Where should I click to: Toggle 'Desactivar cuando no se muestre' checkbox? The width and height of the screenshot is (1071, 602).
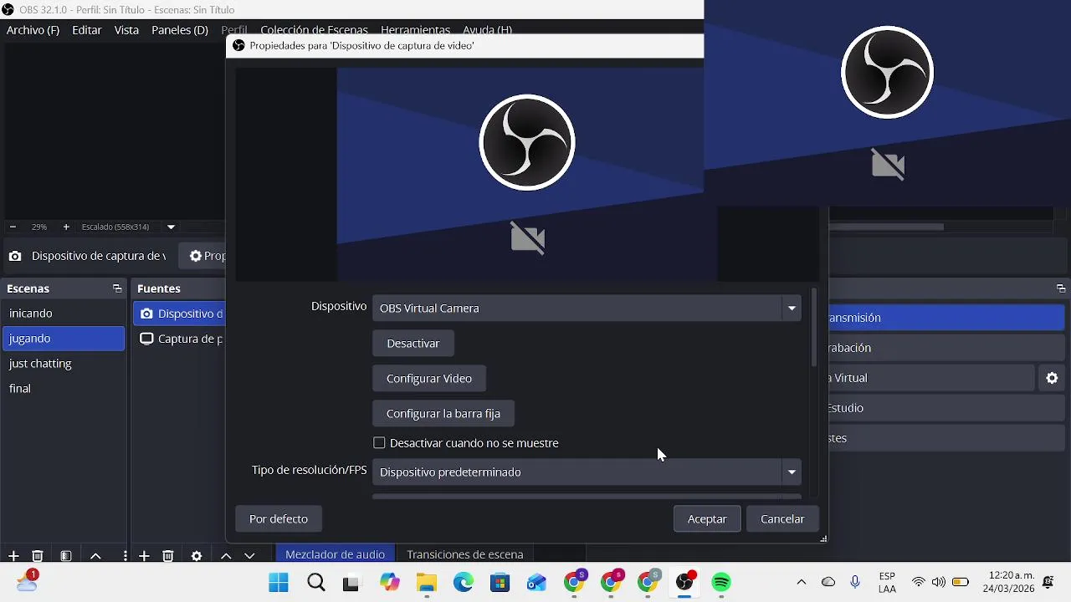(x=379, y=443)
